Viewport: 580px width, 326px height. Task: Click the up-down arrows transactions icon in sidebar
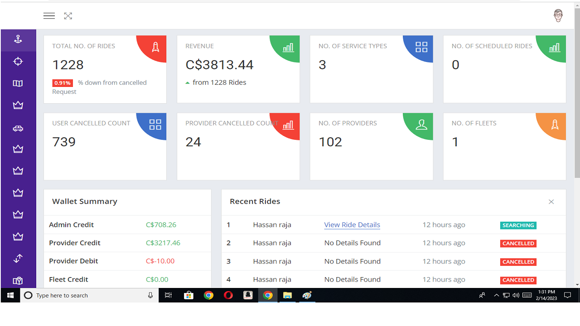18,258
